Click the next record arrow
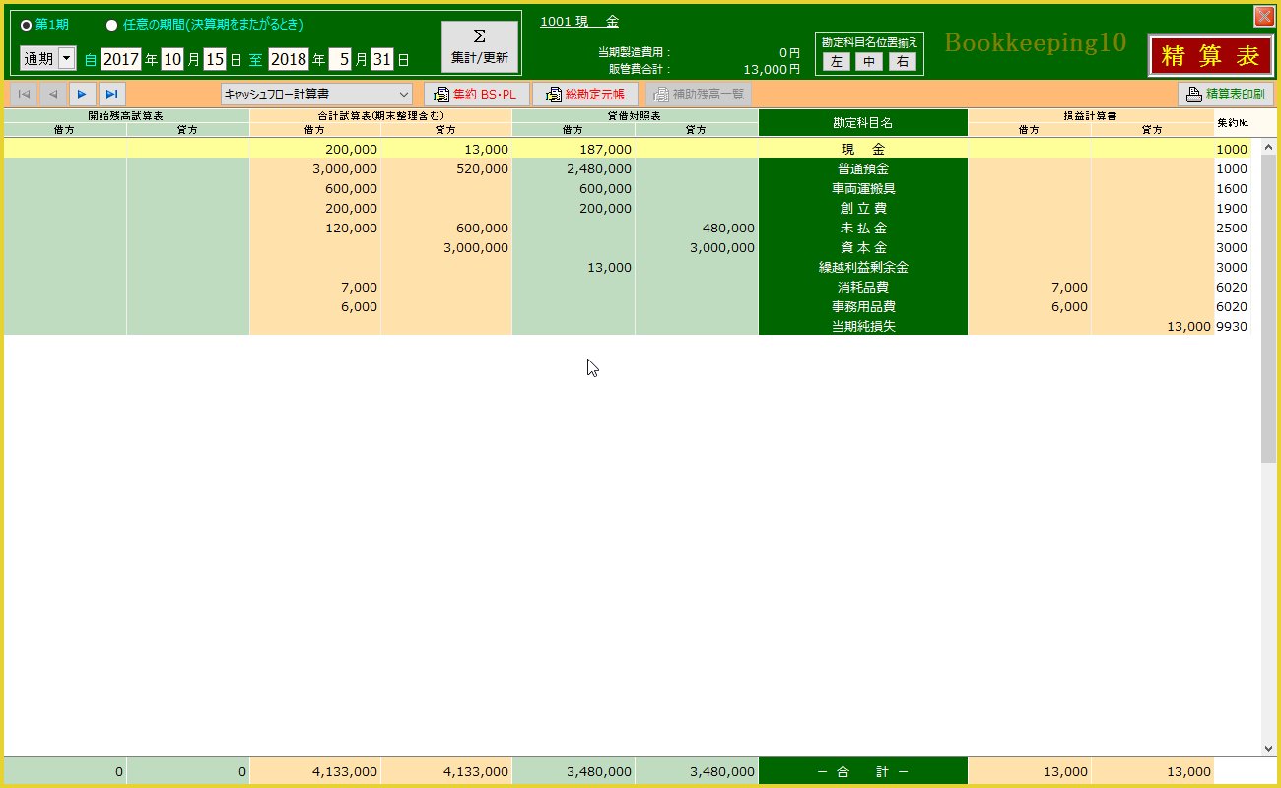The width and height of the screenshot is (1281, 788). click(82, 94)
